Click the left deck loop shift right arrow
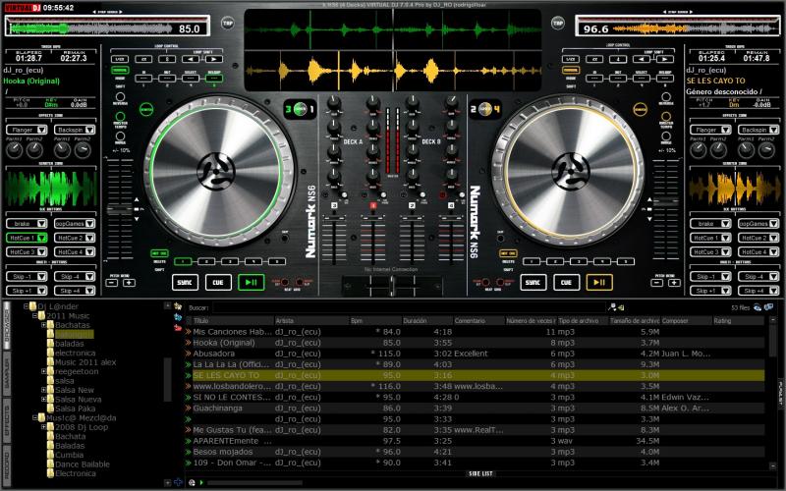This screenshot has width=786, height=491. point(210,60)
